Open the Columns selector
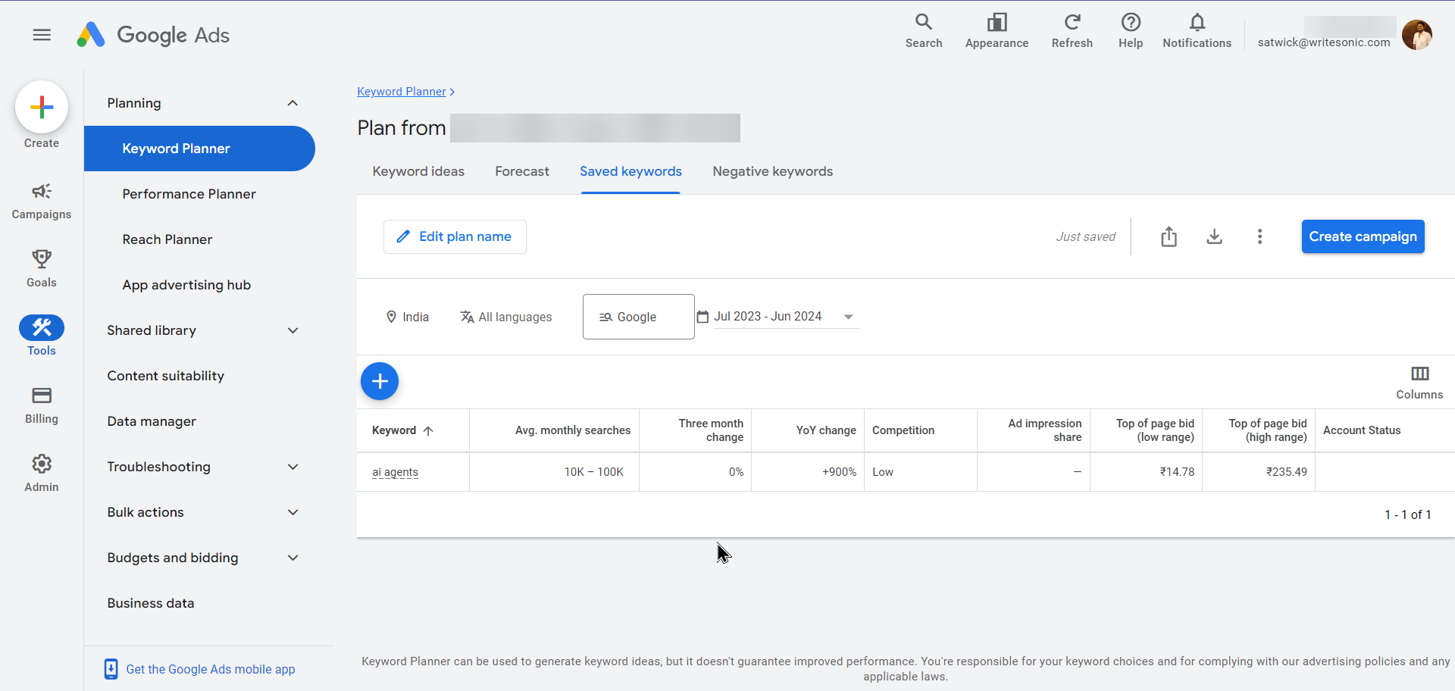Image resolution: width=1455 pixels, height=691 pixels. tap(1419, 383)
